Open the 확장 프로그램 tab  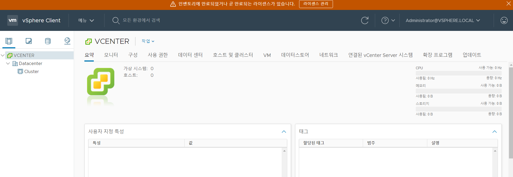[438, 55]
